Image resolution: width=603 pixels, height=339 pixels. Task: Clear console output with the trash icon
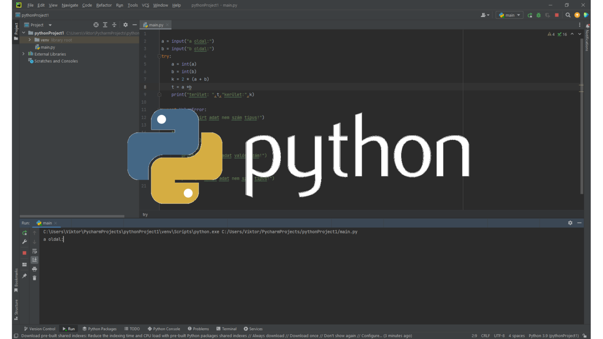pyautogui.click(x=34, y=278)
